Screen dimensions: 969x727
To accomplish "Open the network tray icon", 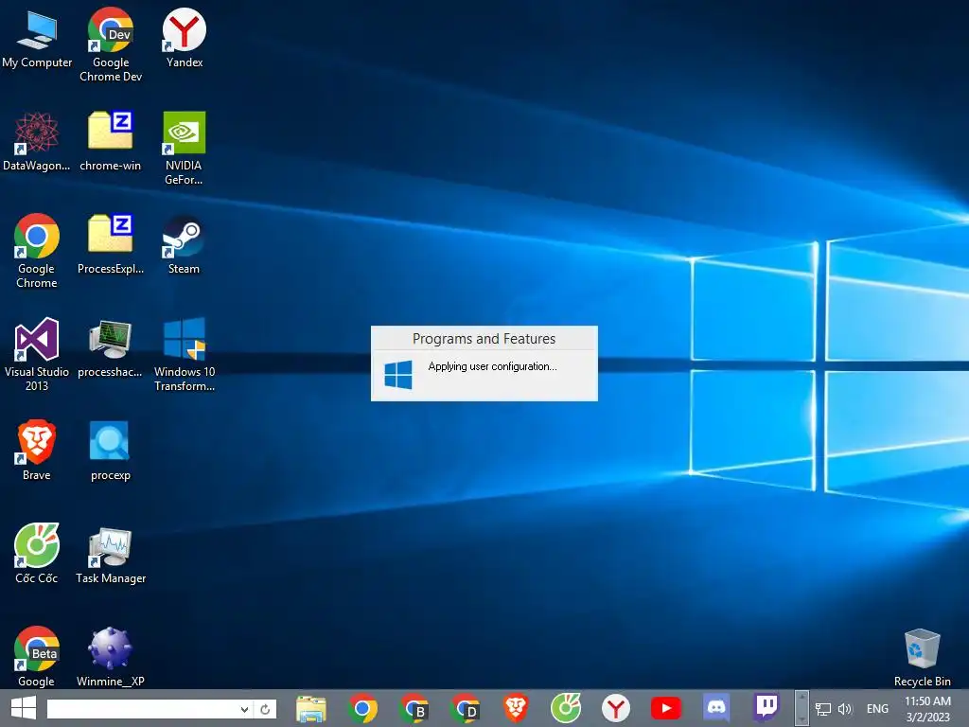I will click(822, 709).
